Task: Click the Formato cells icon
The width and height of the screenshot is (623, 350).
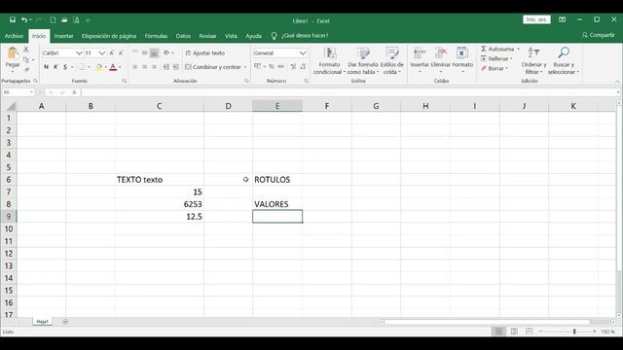Action: pyautogui.click(x=462, y=52)
